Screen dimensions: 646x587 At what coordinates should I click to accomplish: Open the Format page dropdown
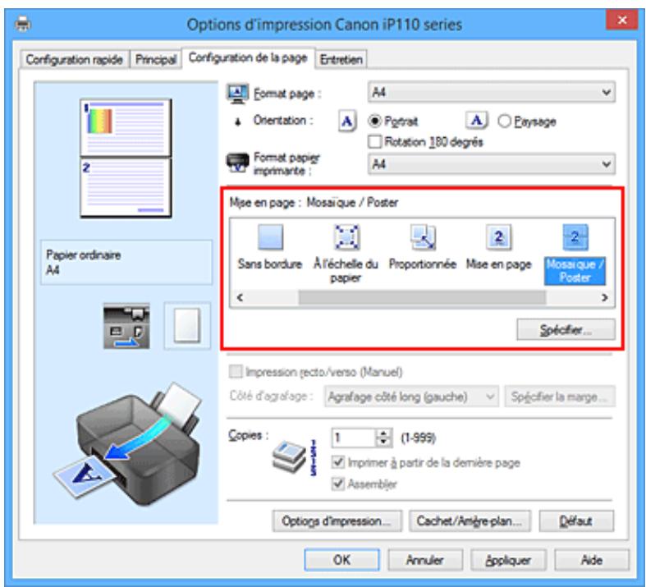click(x=492, y=92)
